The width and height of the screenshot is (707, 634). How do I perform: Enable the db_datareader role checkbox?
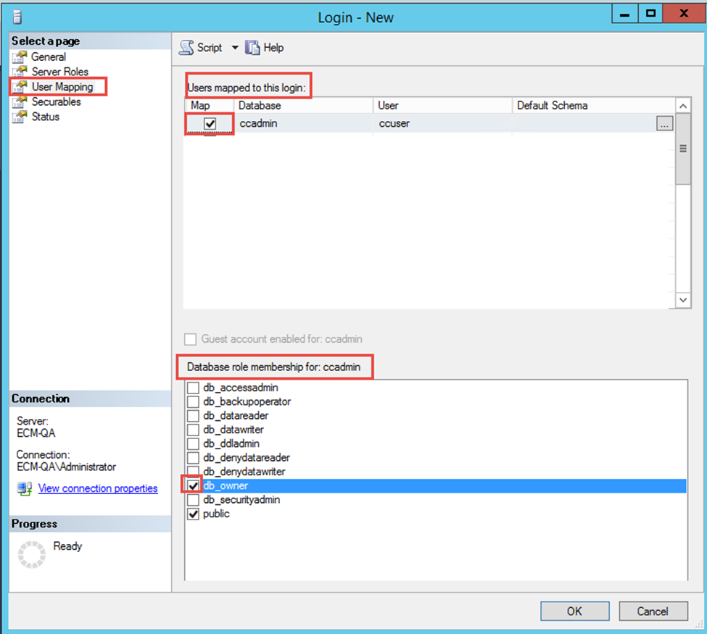(x=193, y=416)
